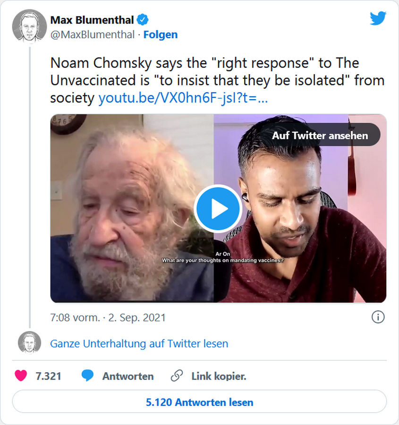Click the Folgen follow link
The image size is (399, 425).
pyautogui.click(x=161, y=35)
